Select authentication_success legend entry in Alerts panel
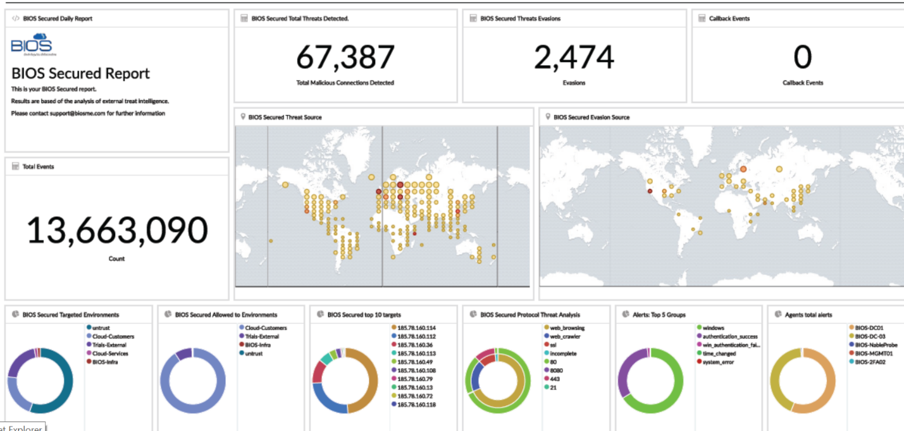Screen dimensions: 904x431 point(727,337)
